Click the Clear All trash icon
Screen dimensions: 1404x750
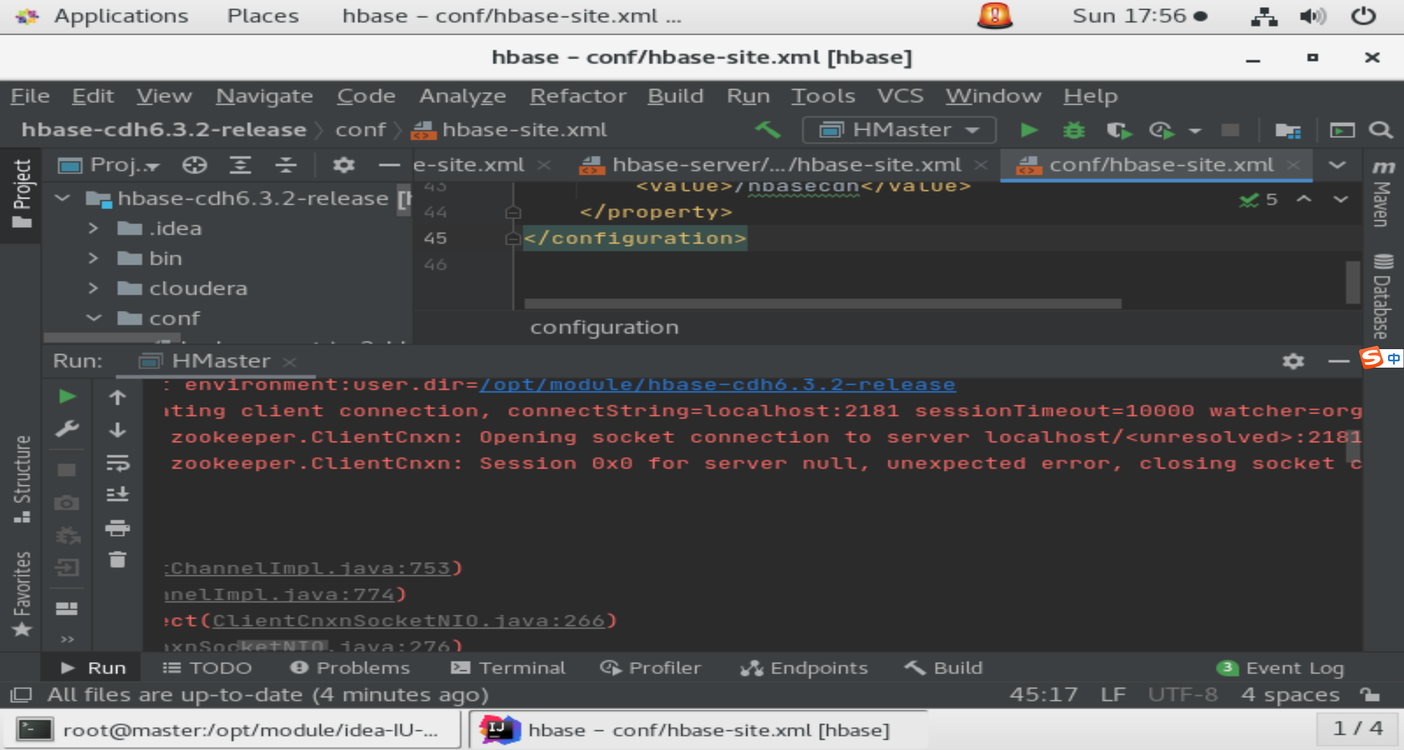coord(117,560)
